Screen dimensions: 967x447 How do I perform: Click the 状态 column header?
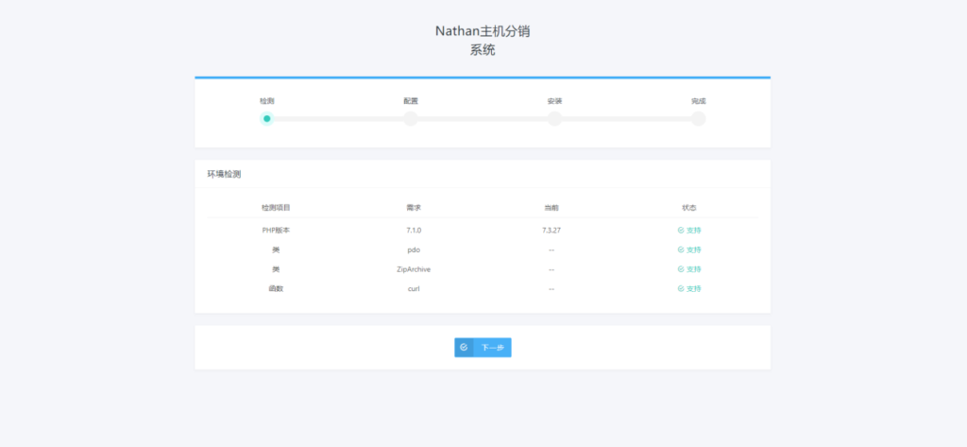(x=688, y=208)
